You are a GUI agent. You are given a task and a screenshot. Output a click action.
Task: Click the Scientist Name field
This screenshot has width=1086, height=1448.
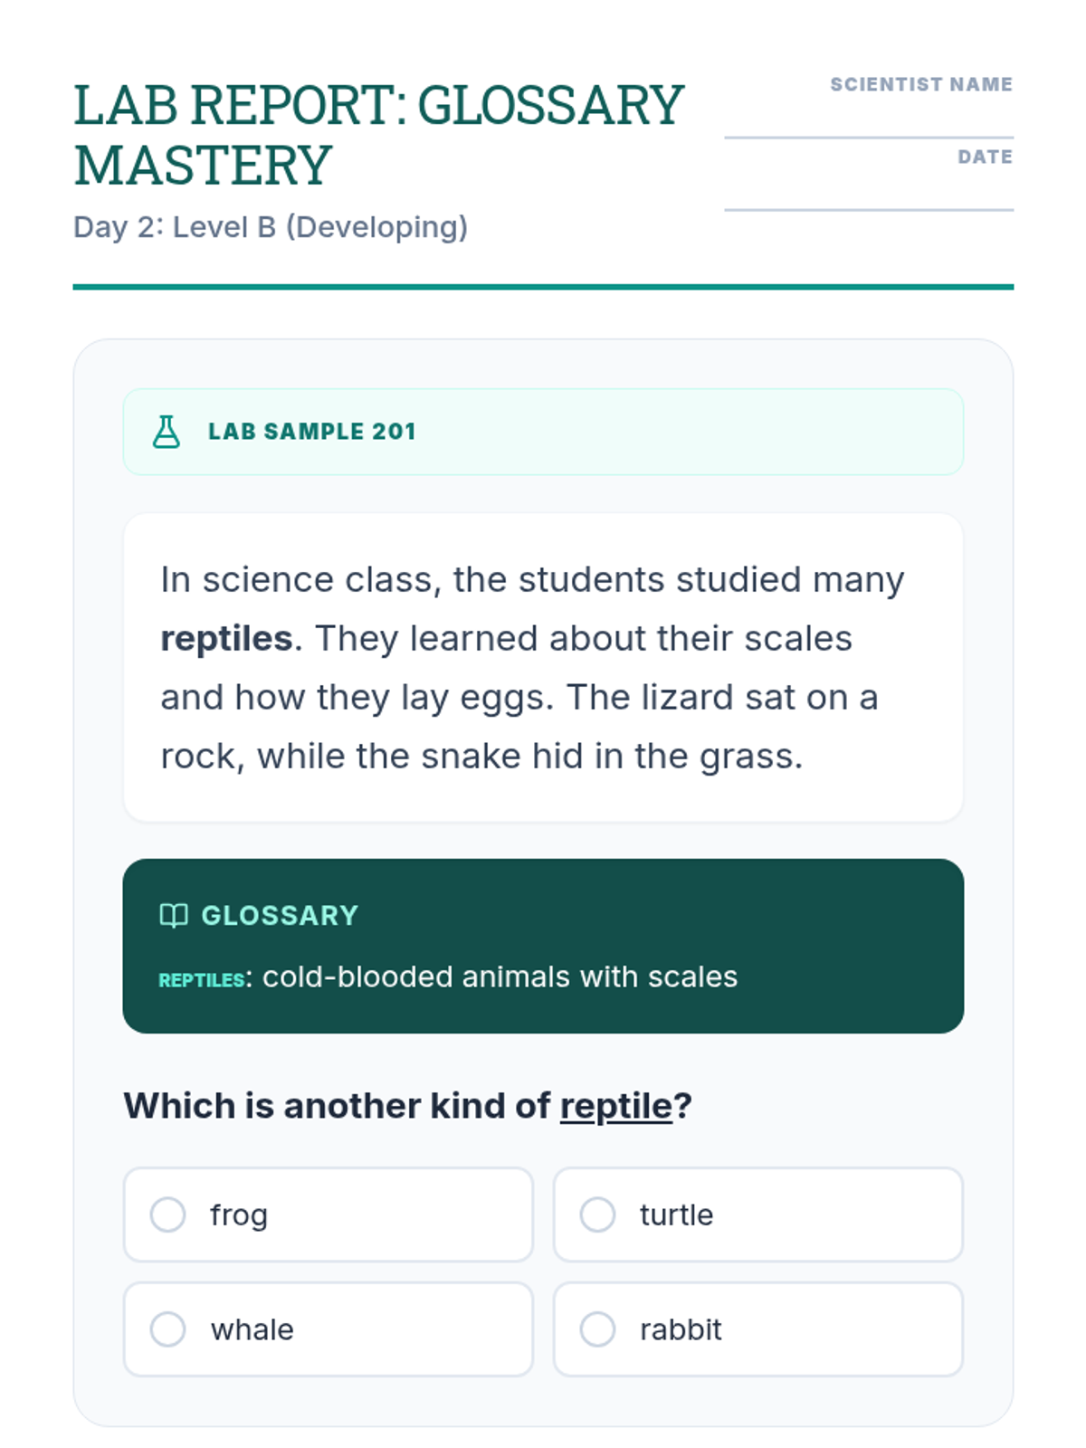[x=869, y=118]
